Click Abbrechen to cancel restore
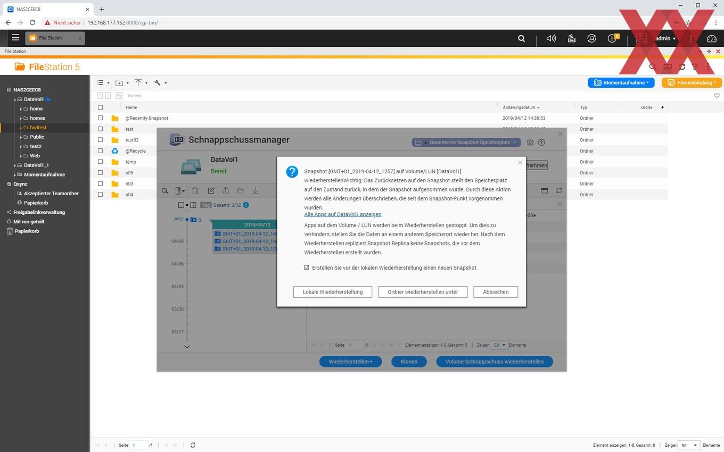724x452 pixels. (x=496, y=292)
